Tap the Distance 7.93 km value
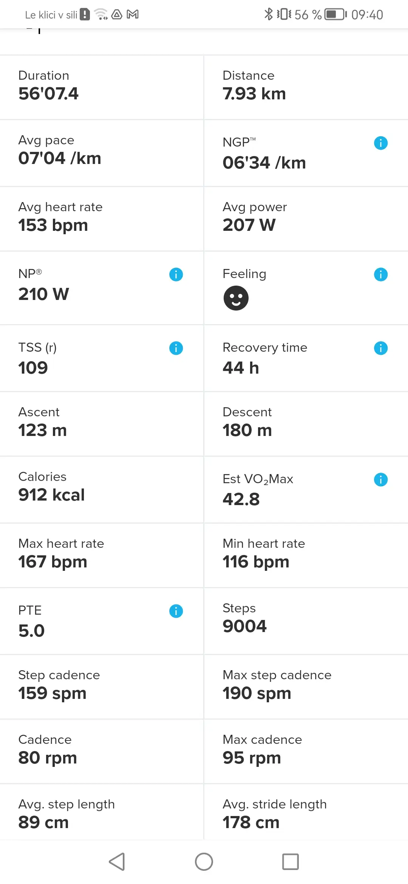The image size is (408, 884). point(254,94)
